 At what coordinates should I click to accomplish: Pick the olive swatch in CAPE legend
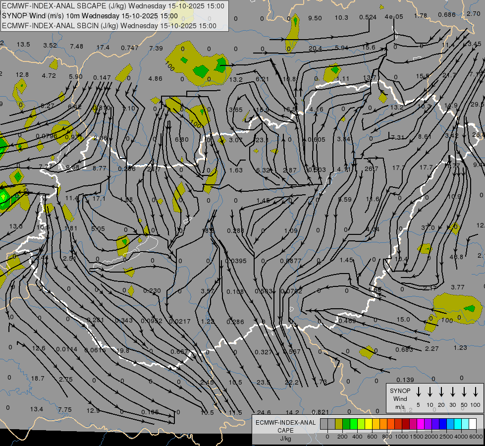tap(339, 424)
